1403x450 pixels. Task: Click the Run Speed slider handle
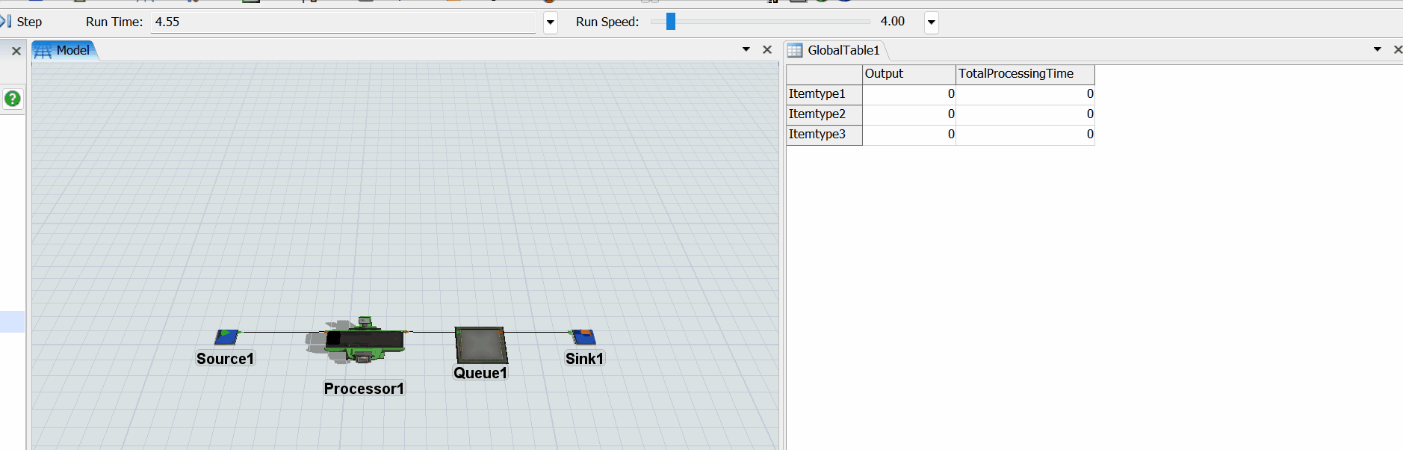tap(671, 22)
